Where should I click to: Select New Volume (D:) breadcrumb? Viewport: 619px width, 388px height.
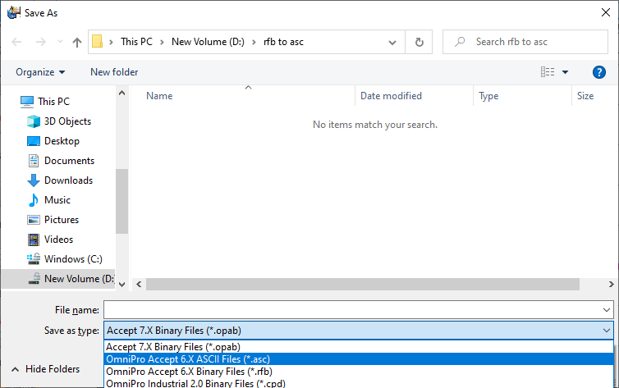208,42
